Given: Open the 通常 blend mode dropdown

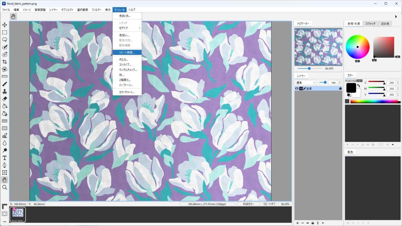Looking at the screenshot, I should point(306,83).
